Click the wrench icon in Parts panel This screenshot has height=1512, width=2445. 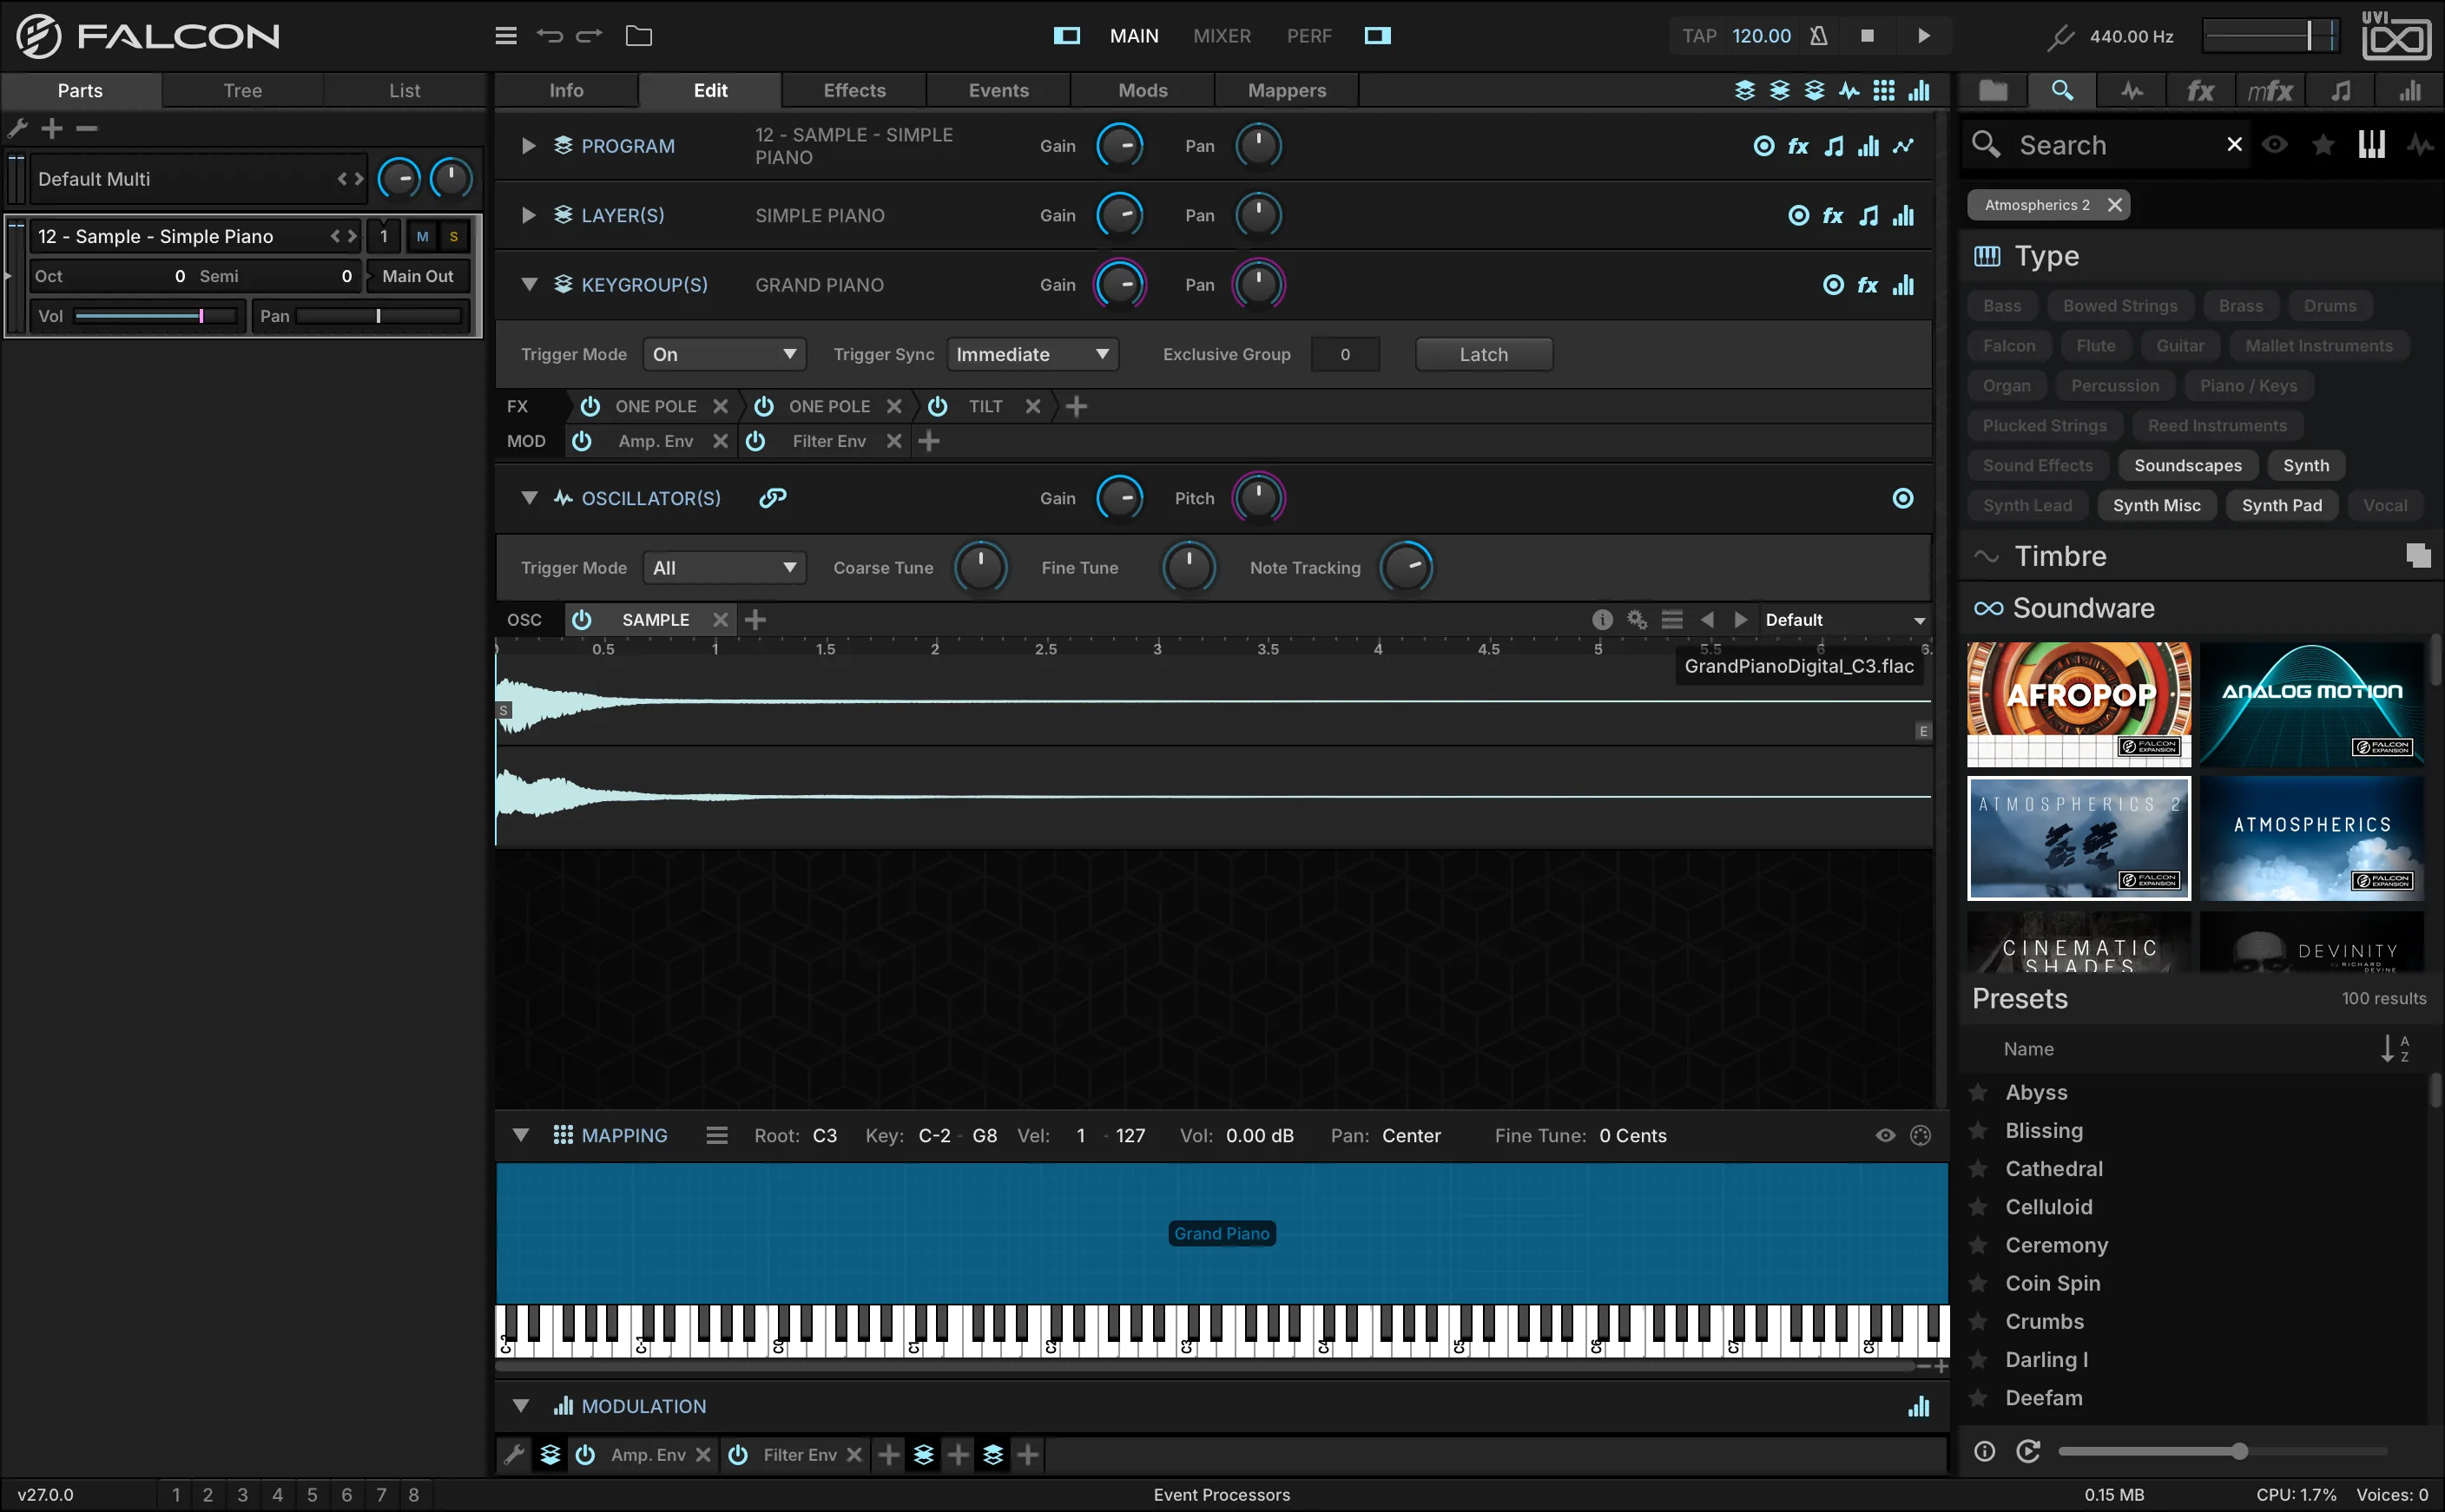point(17,128)
